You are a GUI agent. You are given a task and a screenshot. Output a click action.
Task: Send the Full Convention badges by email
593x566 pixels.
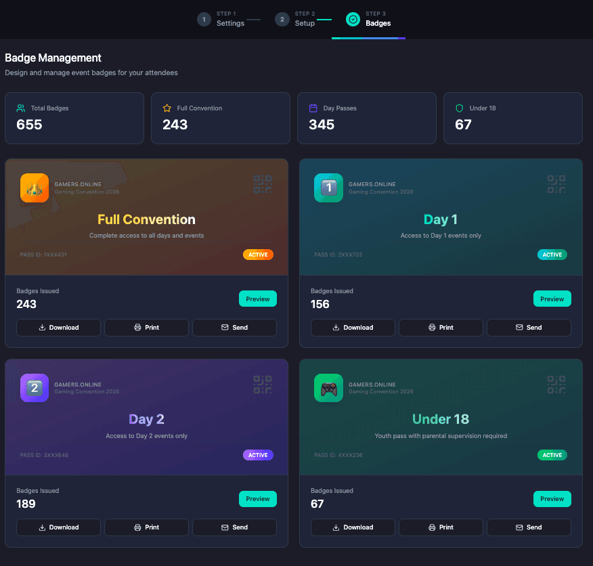tap(234, 328)
